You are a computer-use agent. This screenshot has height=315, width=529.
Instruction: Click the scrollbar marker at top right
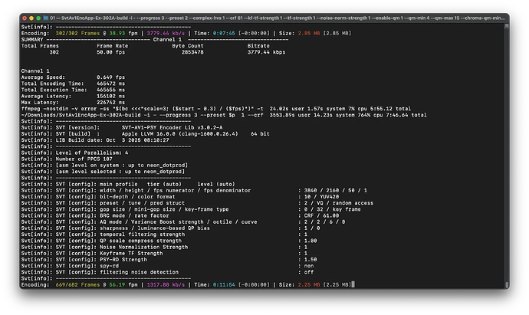(x=507, y=26)
